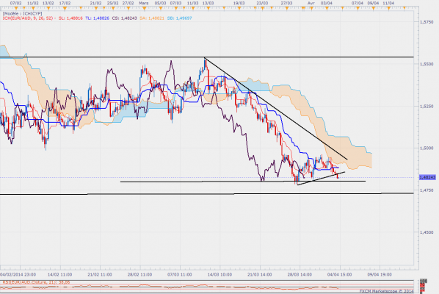This screenshot has width=439, height=294.
Task: Click the orange SA: 1,48821 legend value
Action: coord(152,18)
